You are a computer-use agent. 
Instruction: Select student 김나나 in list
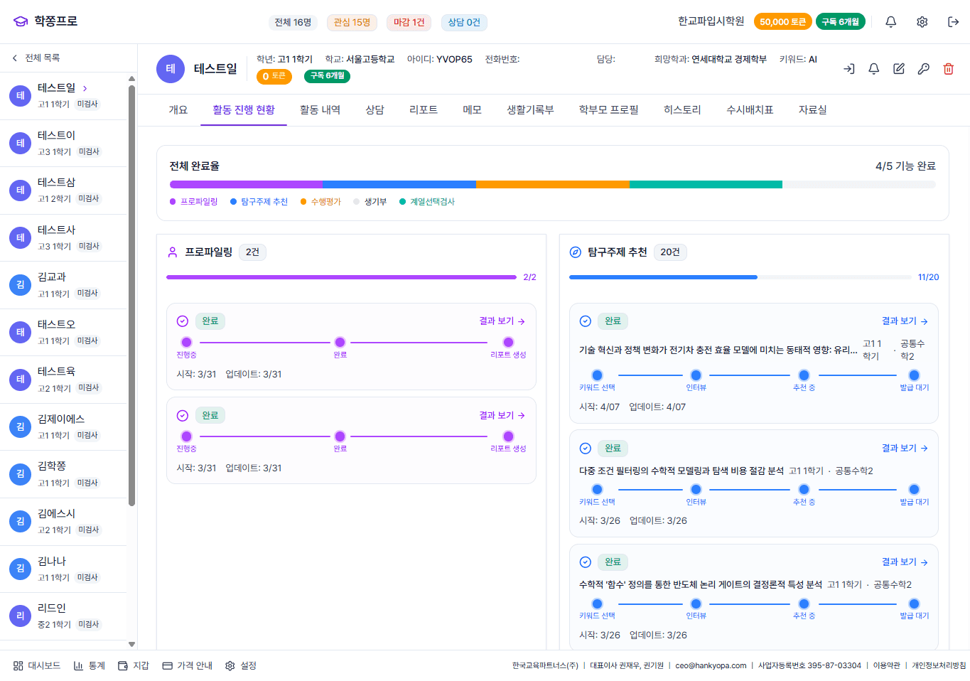[x=64, y=569]
